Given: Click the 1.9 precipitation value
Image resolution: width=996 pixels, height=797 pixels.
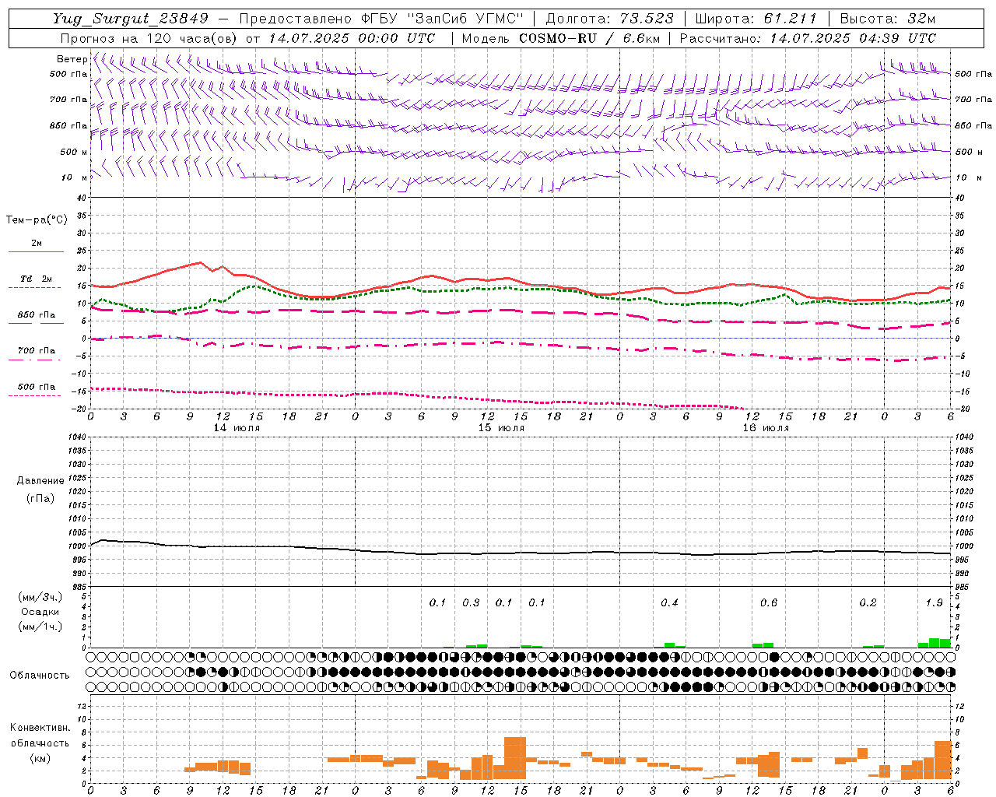Looking at the screenshot, I should click(934, 603).
